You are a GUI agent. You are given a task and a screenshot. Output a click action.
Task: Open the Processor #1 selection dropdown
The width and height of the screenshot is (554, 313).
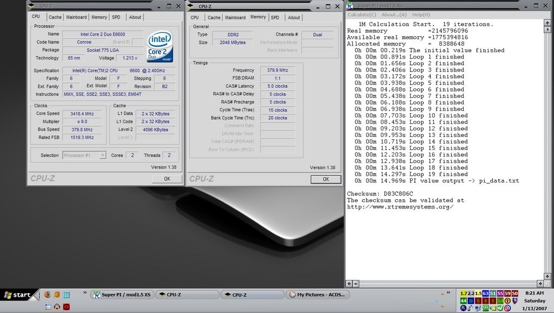[84, 155]
